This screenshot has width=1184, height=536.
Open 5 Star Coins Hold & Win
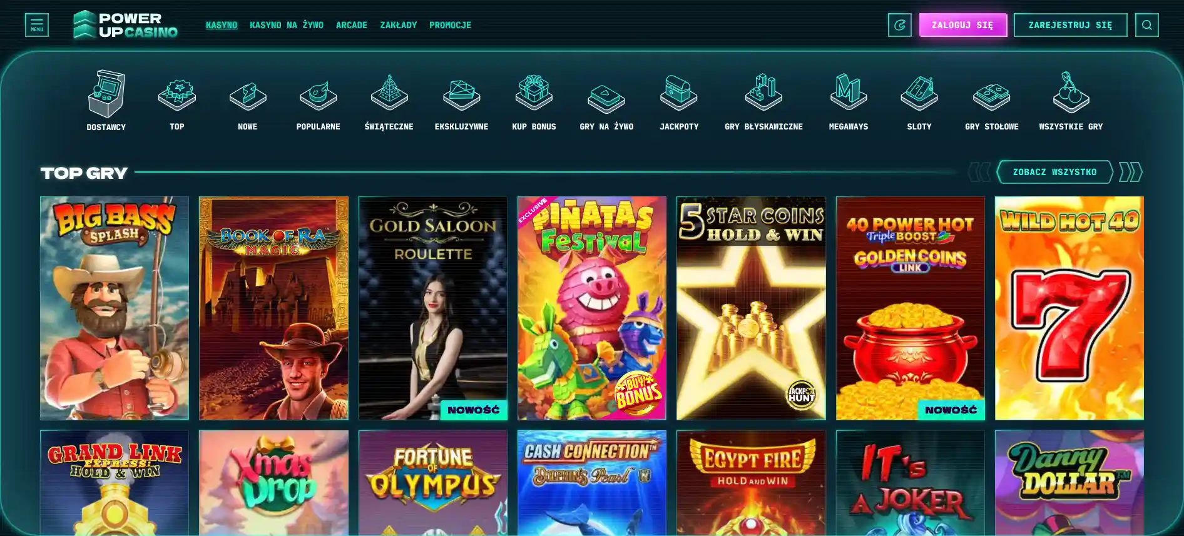click(x=751, y=308)
